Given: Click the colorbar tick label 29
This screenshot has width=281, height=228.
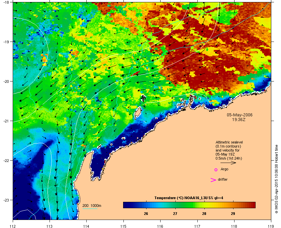Looking at the screenshot, I should tap(233, 214).
